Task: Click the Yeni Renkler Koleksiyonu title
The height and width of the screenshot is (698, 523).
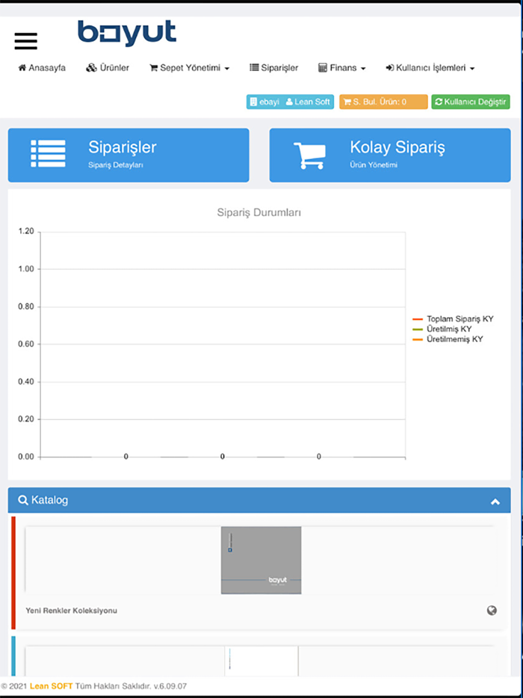Action: (71, 611)
